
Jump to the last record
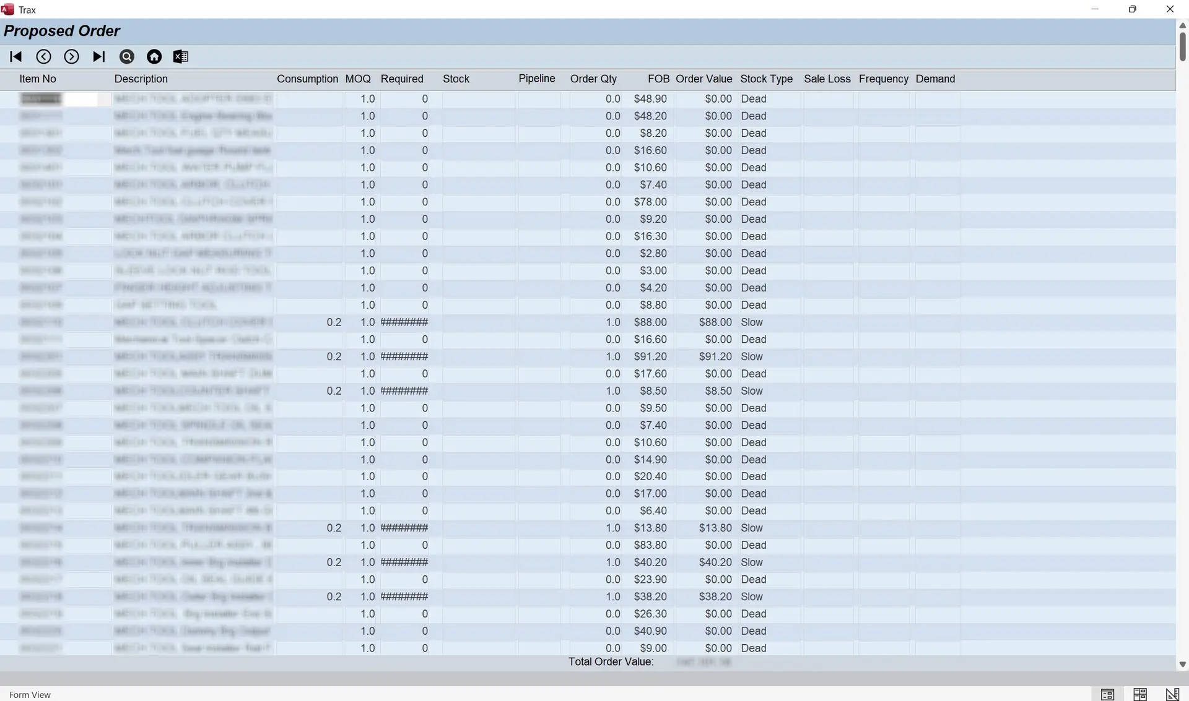[x=98, y=57]
